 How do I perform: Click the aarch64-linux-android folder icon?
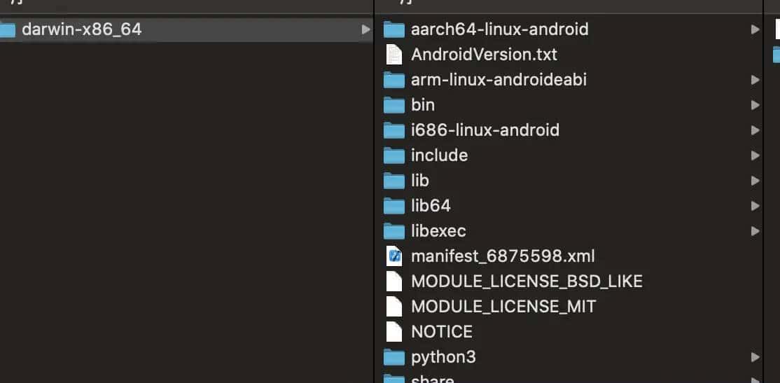coord(394,30)
